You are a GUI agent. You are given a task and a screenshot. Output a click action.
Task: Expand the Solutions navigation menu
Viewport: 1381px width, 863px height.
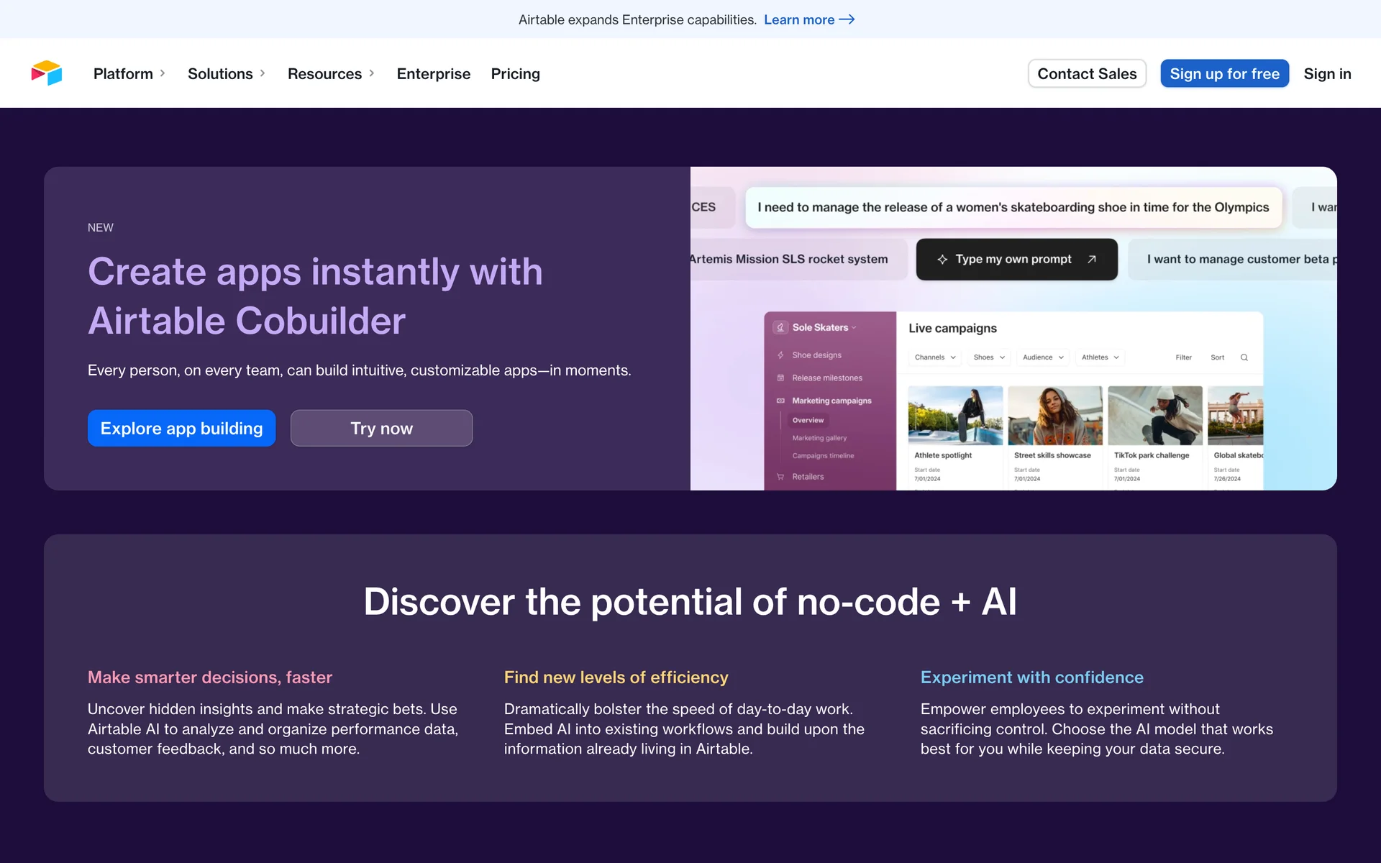227,74
